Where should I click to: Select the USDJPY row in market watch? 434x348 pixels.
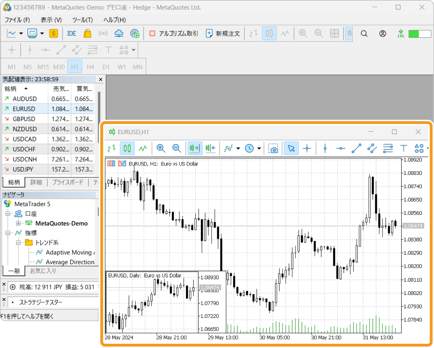(x=48, y=169)
